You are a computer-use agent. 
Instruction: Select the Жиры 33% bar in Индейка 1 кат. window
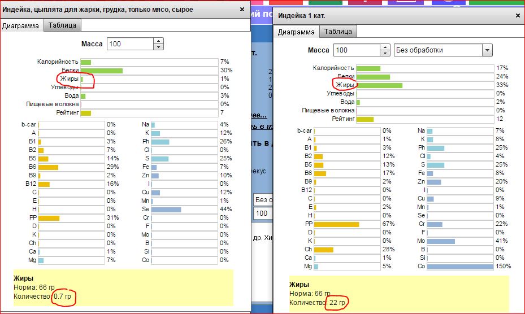click(x=379, y=85)
